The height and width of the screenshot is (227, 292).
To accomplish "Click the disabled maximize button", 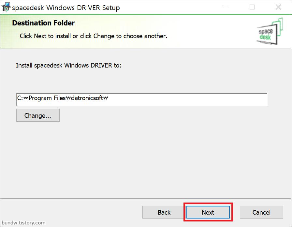I will (252, 7).
